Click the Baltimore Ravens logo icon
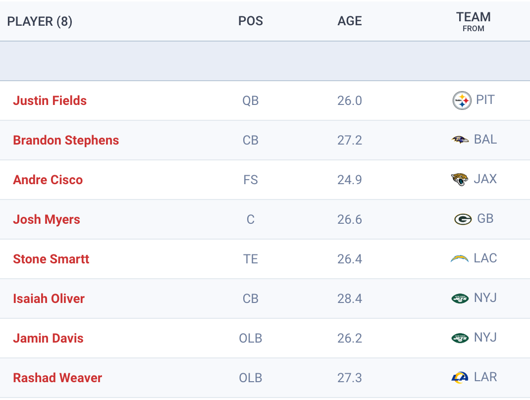 (x=460, y=140)
